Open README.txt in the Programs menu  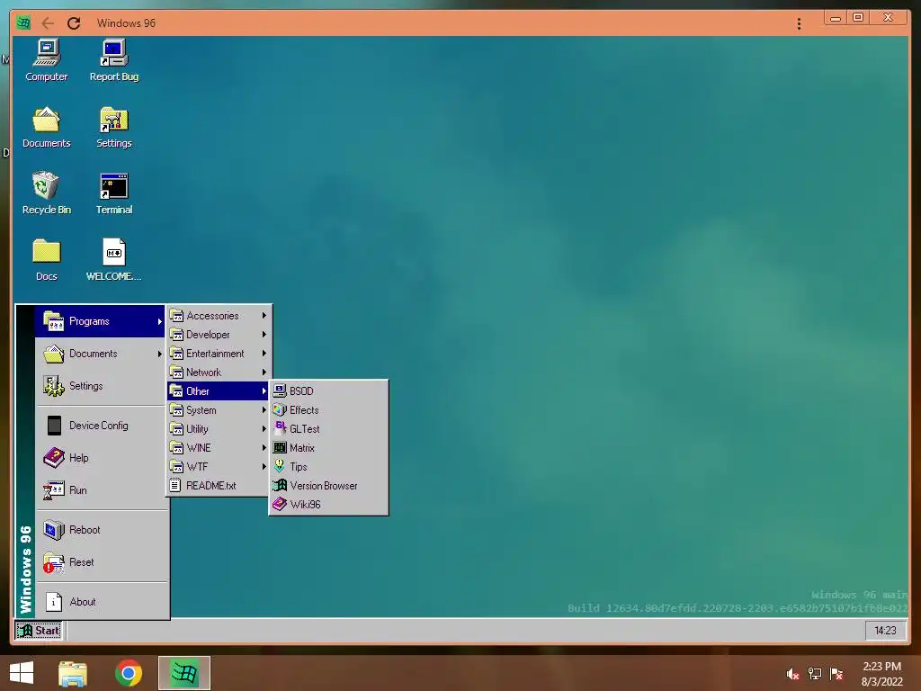[219, 485]
